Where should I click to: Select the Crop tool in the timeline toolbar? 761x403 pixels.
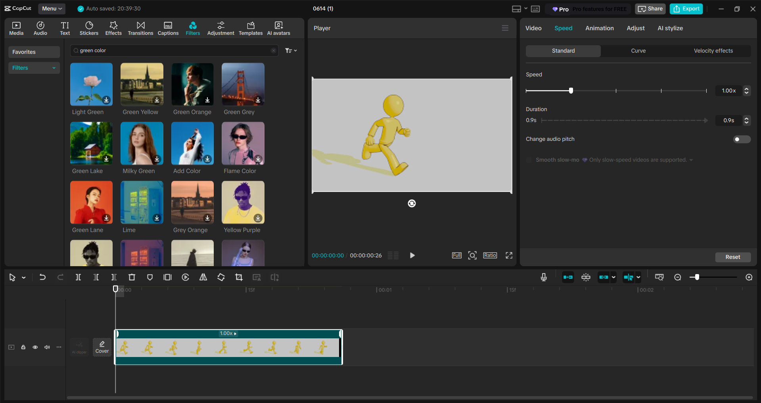pyautogui.click(x=239, y=277)
